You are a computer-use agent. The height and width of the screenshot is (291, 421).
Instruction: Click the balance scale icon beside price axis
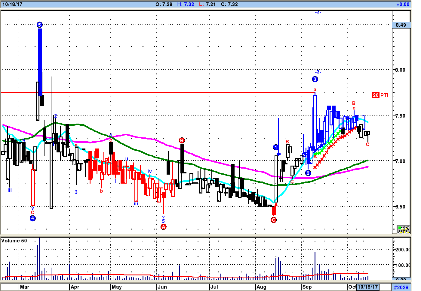click(x=404, y=229)
